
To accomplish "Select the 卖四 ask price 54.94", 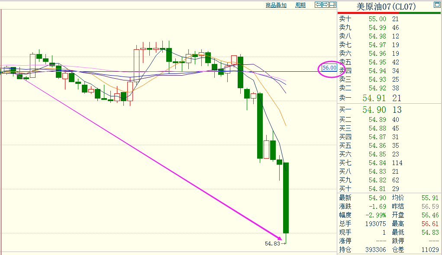I will 377,70.
